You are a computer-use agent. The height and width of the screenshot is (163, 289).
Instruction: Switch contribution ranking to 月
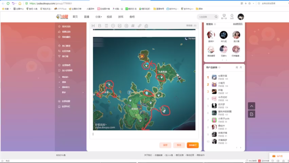[x=241, y=67]
